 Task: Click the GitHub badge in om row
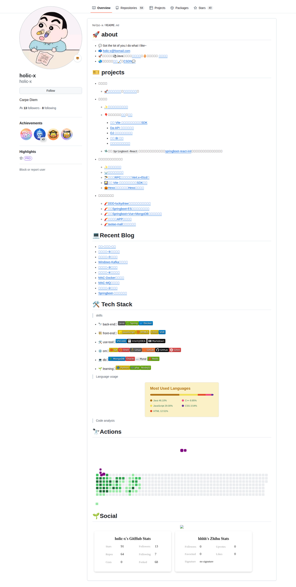(162, 350)
